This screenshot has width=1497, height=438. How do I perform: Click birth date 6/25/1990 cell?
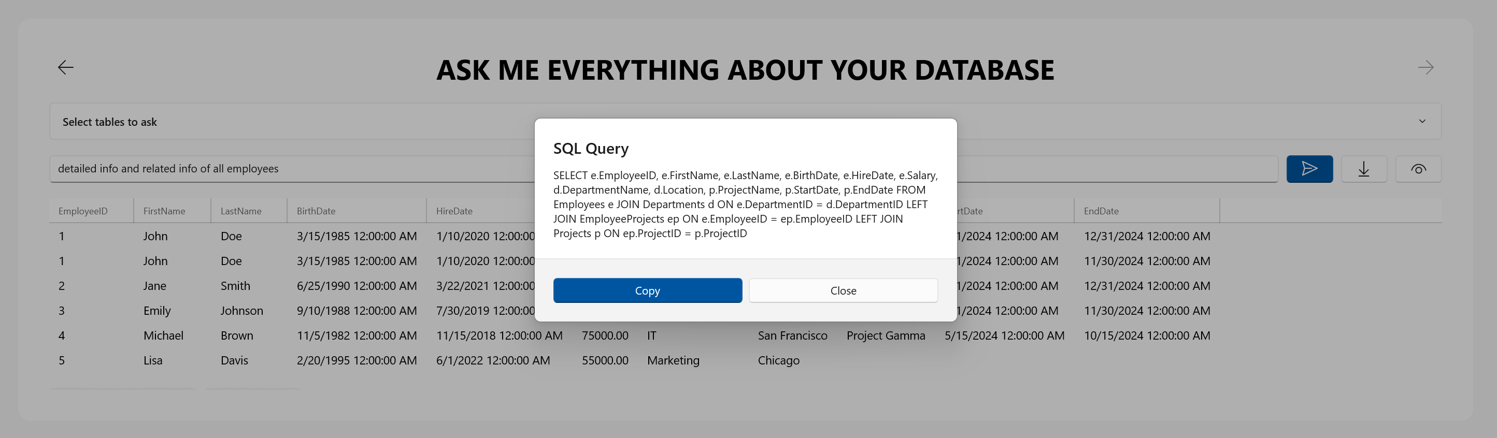[357, 286]
